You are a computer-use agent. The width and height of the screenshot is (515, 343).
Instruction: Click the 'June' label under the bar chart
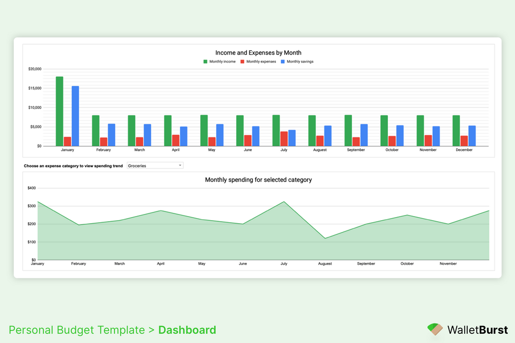click(x=248, y=150)
